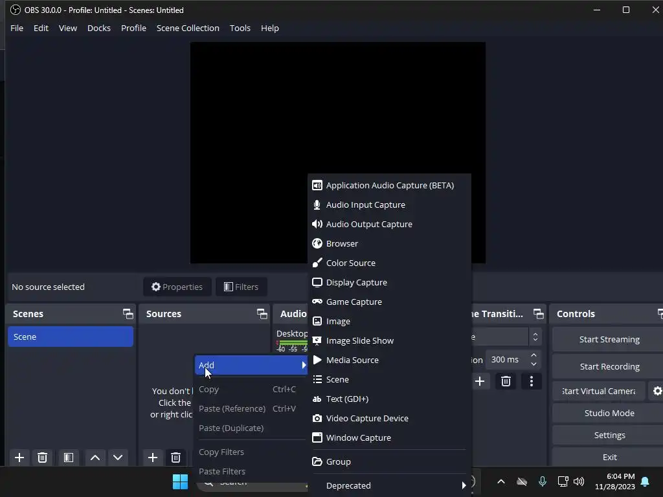Choose Game Capture source

click(x=389, y=302)
